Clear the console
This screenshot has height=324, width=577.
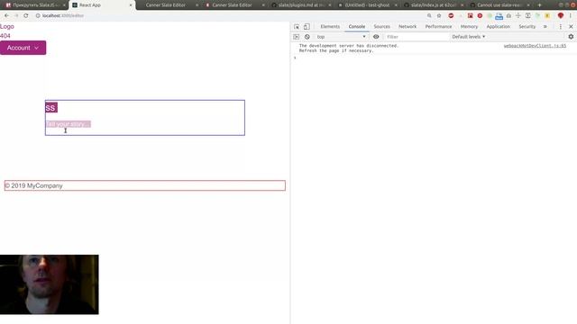tap(307, 37)
